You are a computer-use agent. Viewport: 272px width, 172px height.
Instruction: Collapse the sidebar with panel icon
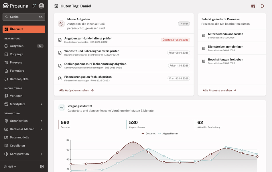point(42,167)
